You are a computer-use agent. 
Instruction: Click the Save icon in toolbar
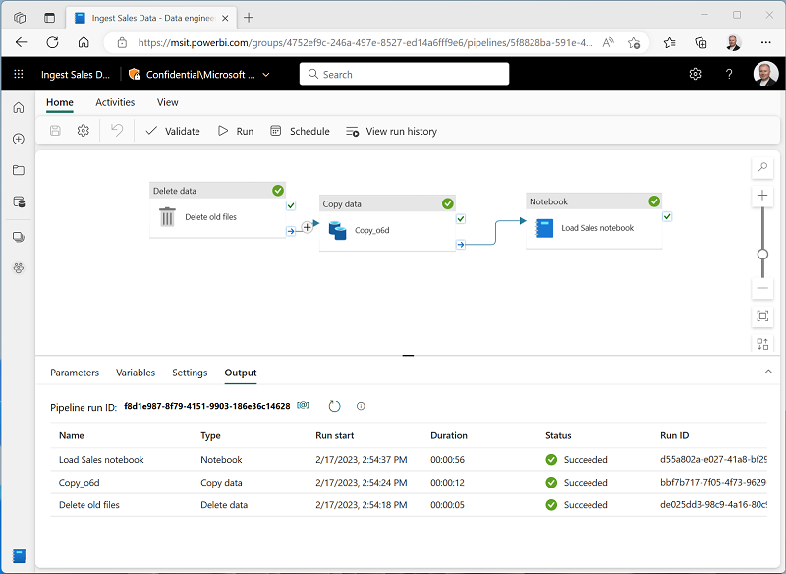tap(55, 131)
